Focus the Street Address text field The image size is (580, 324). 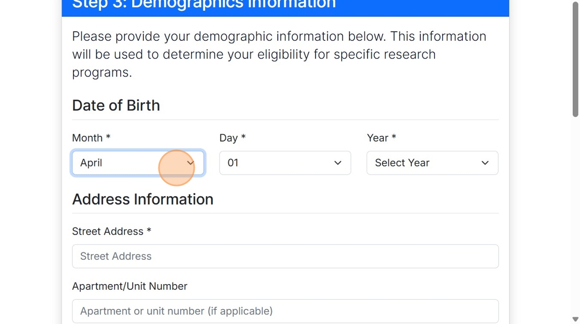[285, 256]
